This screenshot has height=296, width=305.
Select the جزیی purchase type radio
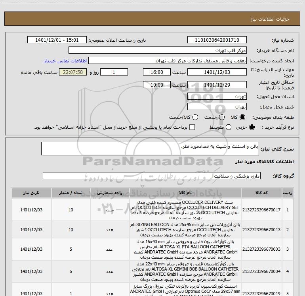point(252,127)
